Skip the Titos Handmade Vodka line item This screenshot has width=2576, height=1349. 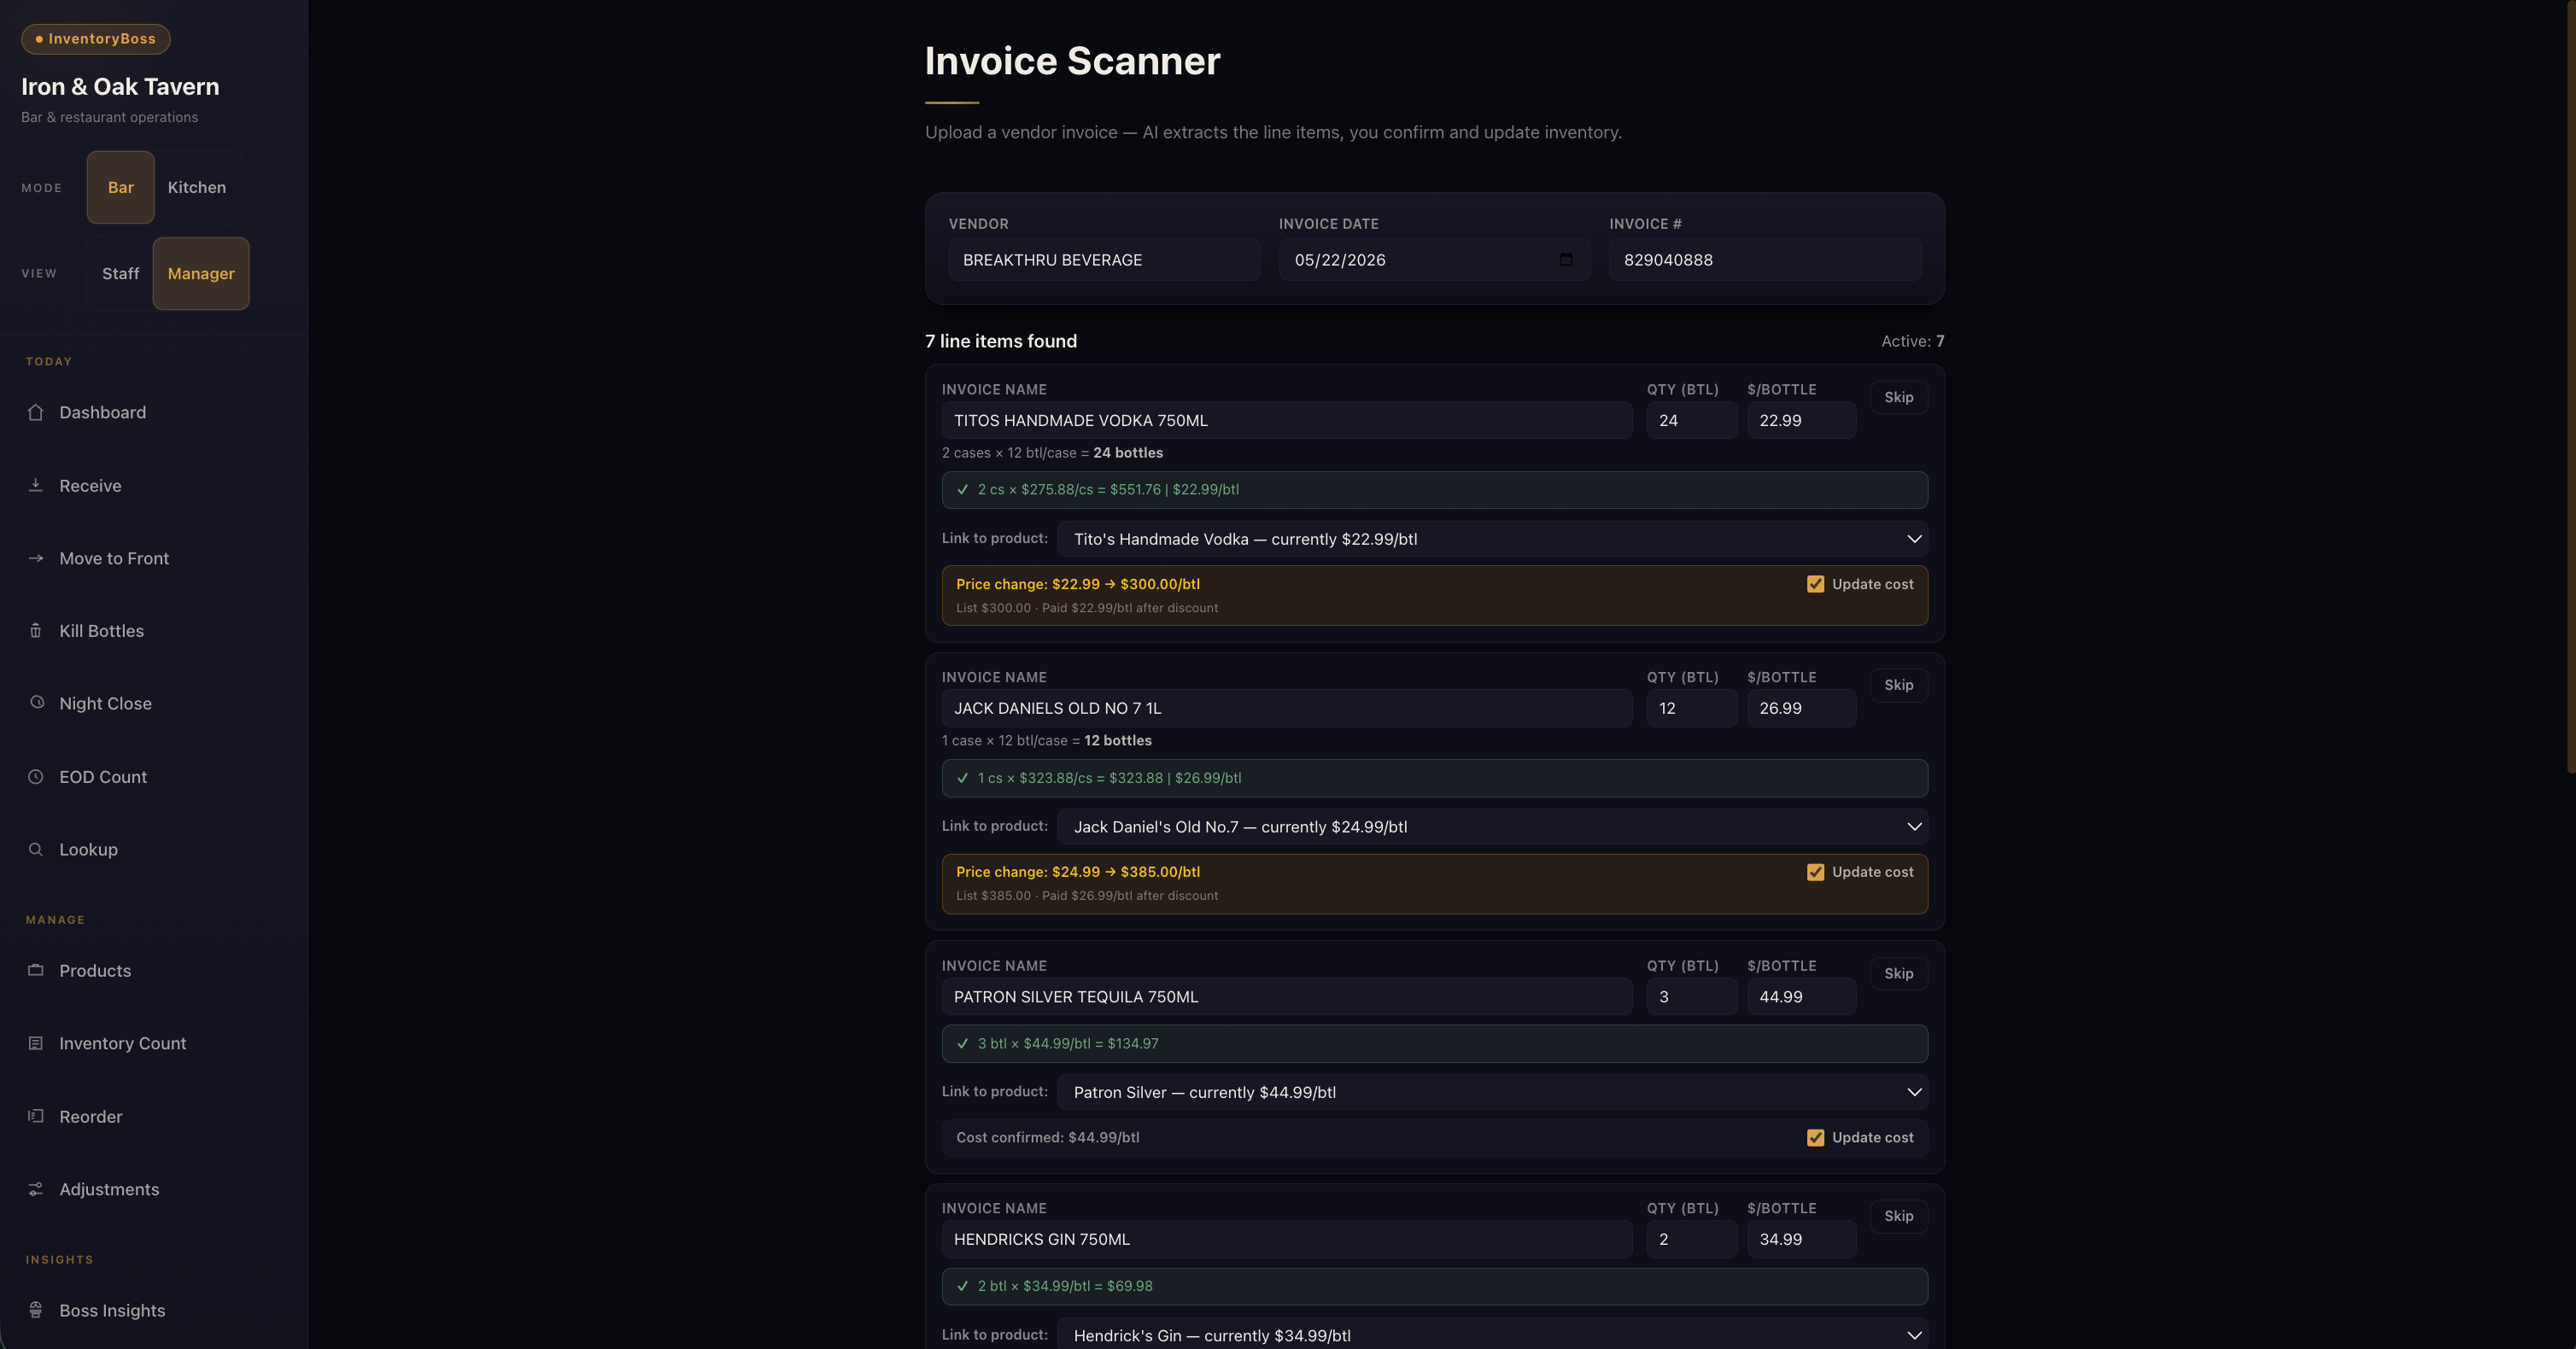(1898, 397)
